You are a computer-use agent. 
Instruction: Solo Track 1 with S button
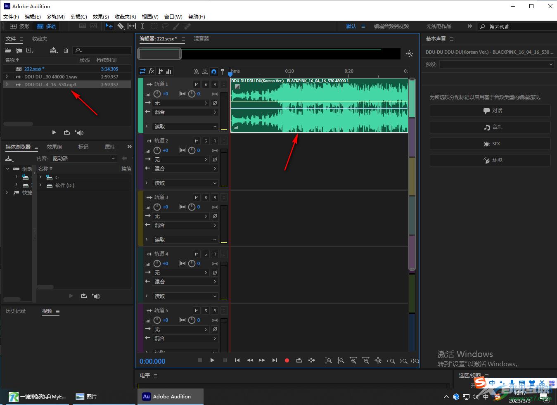pyautogui.click(x=206, y=84)
